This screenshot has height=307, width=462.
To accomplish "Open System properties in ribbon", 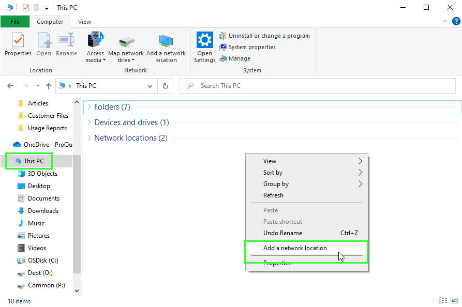I will pos(247,47).
